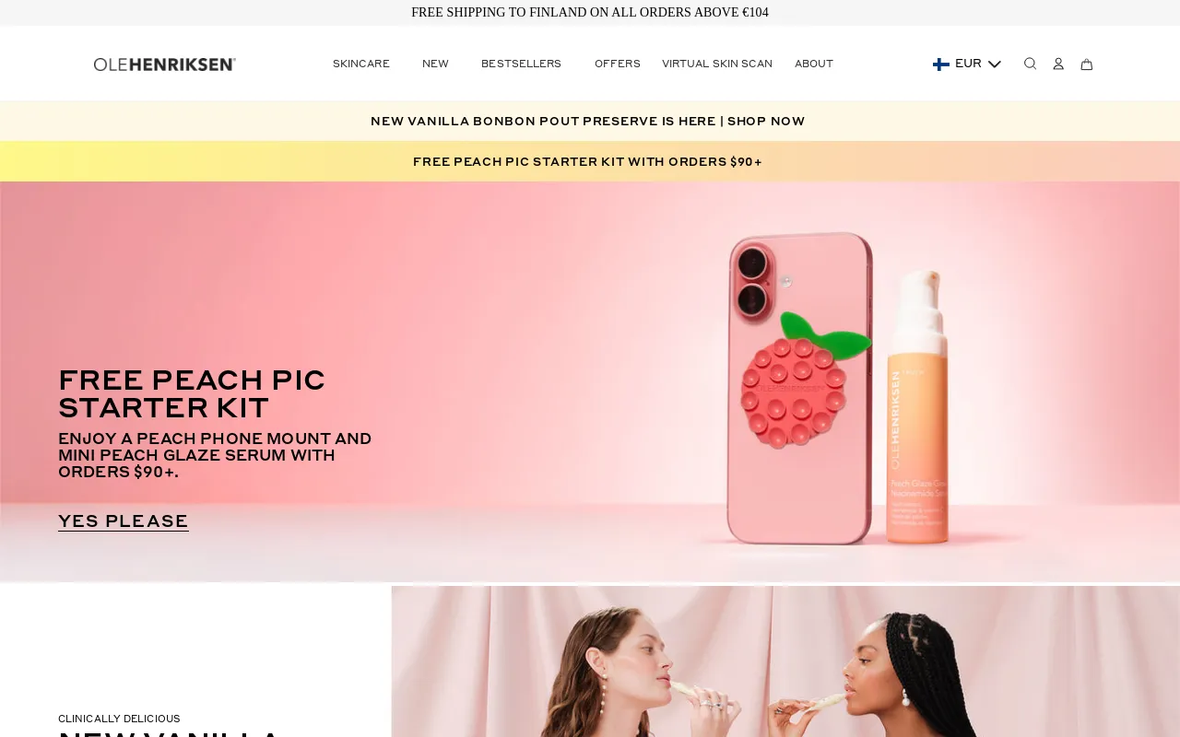Click the Ole Henriksen logo
This screenshot has width=1180, height=737.
[165, 64]
